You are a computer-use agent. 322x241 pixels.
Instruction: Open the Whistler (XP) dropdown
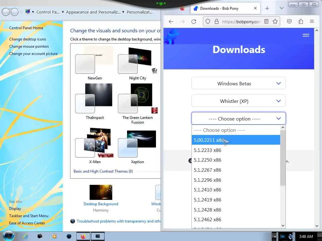(x=238, y=101)
